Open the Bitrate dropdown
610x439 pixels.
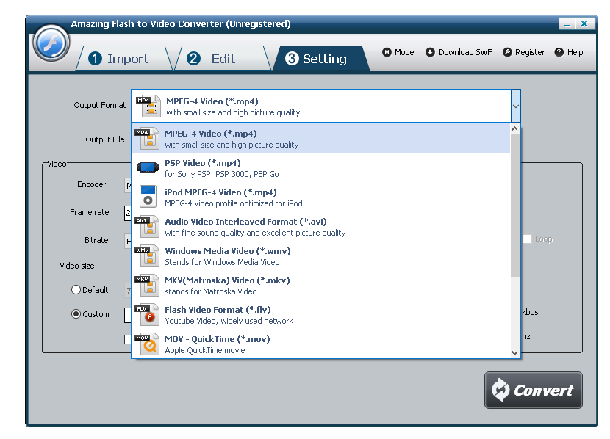(128, 242)
